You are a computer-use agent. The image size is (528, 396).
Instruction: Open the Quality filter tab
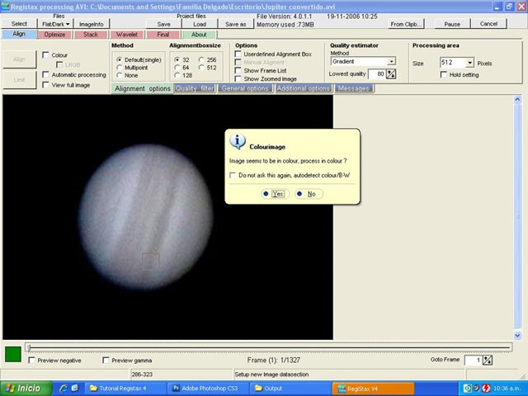(x=196, y=88)
